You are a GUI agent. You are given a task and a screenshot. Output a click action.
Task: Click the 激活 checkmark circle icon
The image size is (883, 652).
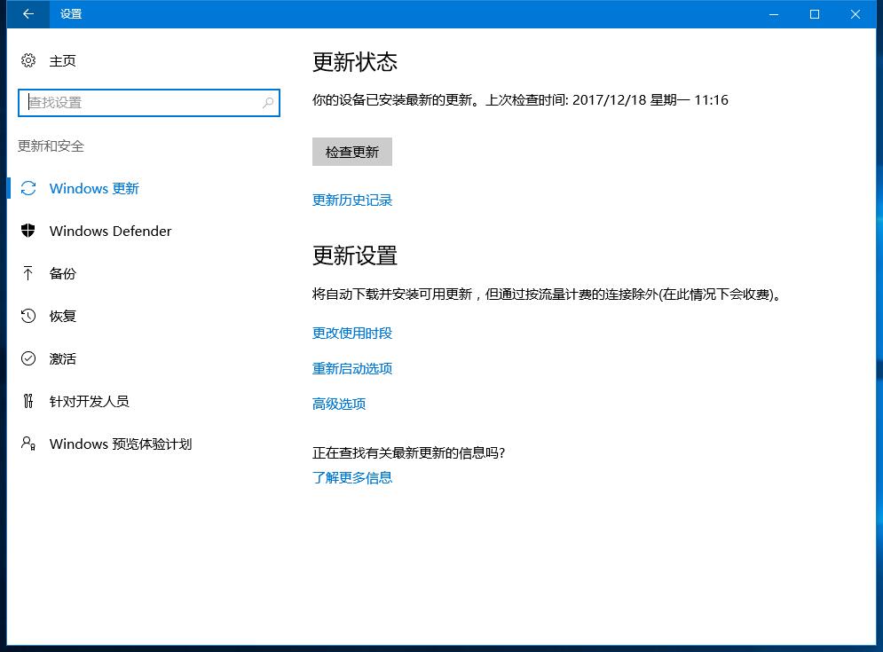28,358
